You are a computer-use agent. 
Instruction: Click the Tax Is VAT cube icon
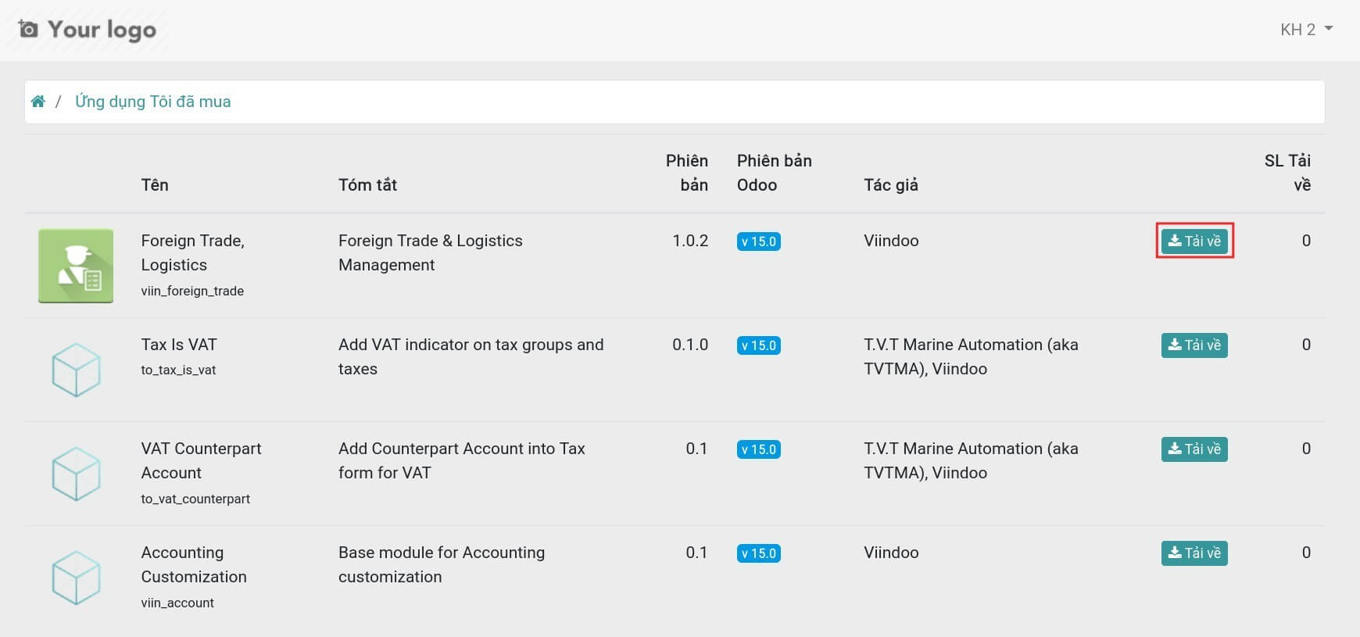76,370
